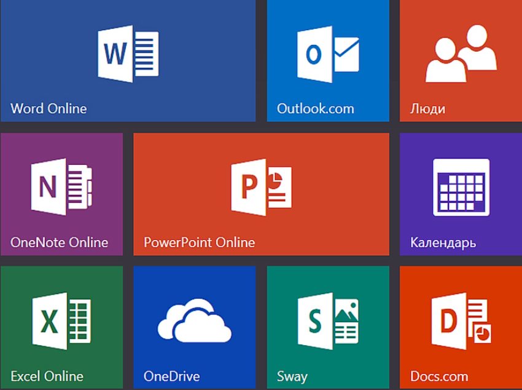
Task: Click the Word Online label text
Action: tap(49, 109)
